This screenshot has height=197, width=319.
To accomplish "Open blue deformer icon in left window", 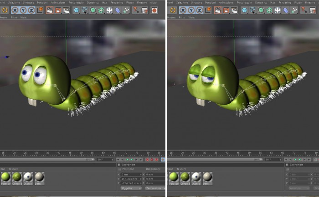I will click(x=118, y=10).
